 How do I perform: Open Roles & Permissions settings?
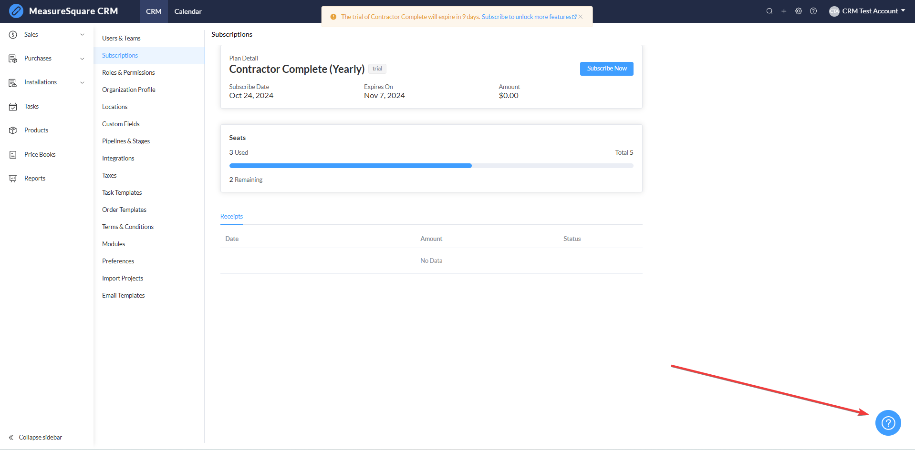(x=149, y=73)
